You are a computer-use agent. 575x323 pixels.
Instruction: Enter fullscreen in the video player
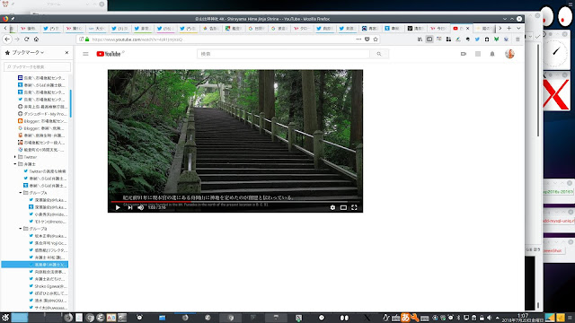[354, 207]
